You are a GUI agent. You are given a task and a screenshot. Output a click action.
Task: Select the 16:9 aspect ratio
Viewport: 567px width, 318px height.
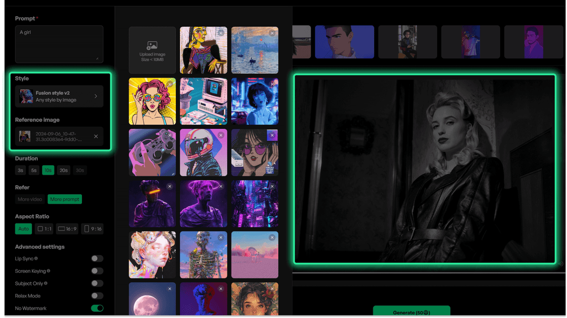pos(67,228)
